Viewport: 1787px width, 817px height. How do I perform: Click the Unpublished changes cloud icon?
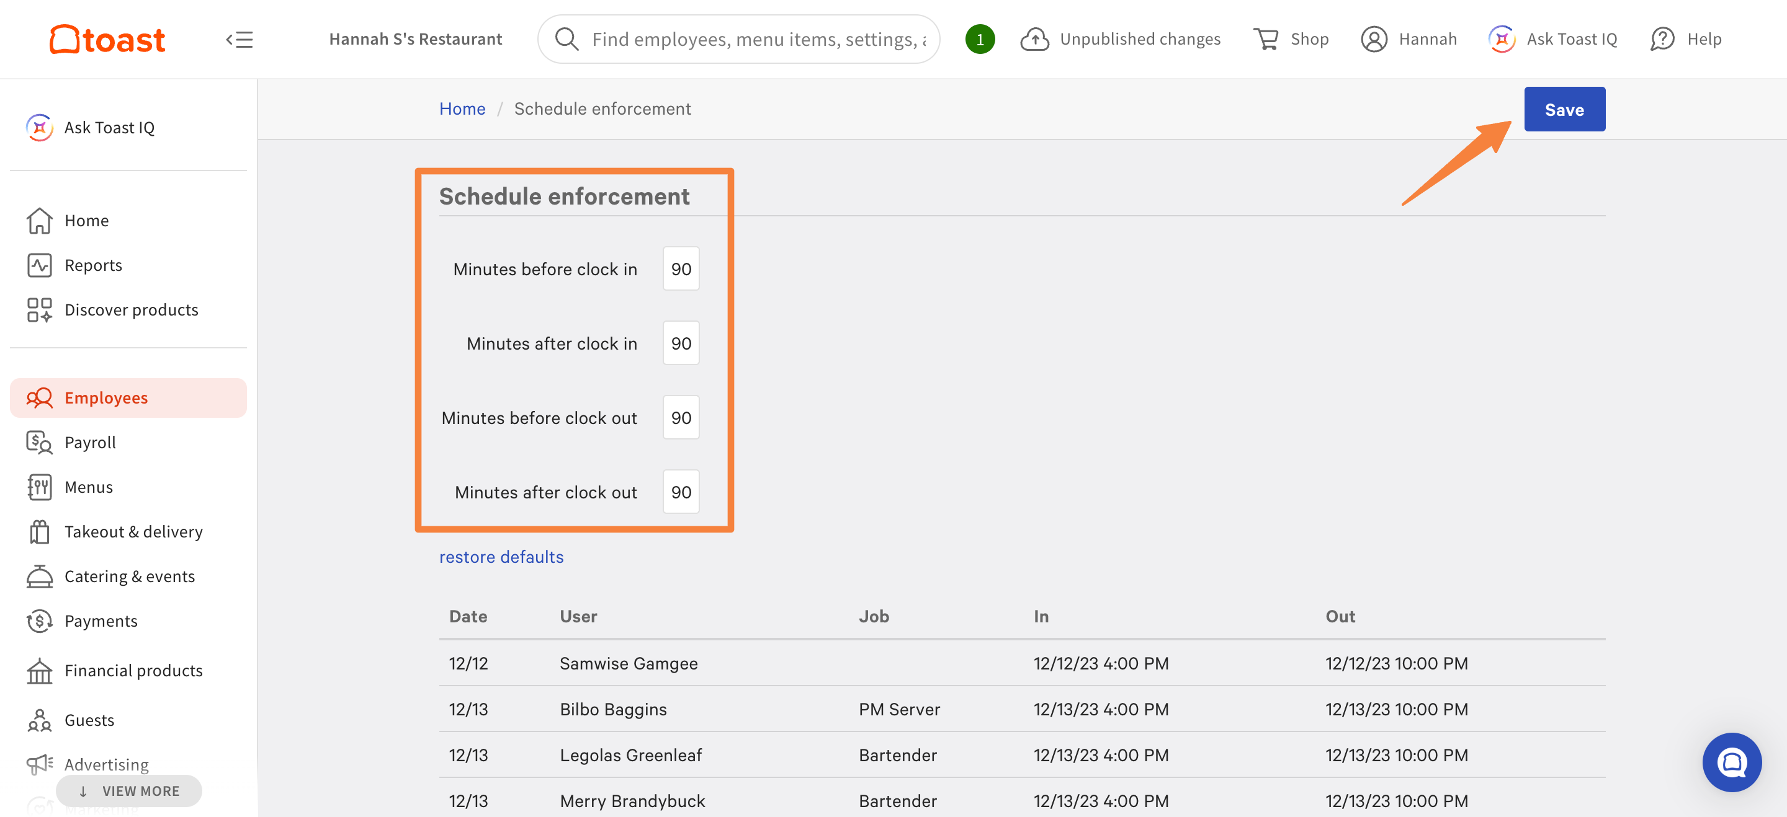coord(1034,40)
